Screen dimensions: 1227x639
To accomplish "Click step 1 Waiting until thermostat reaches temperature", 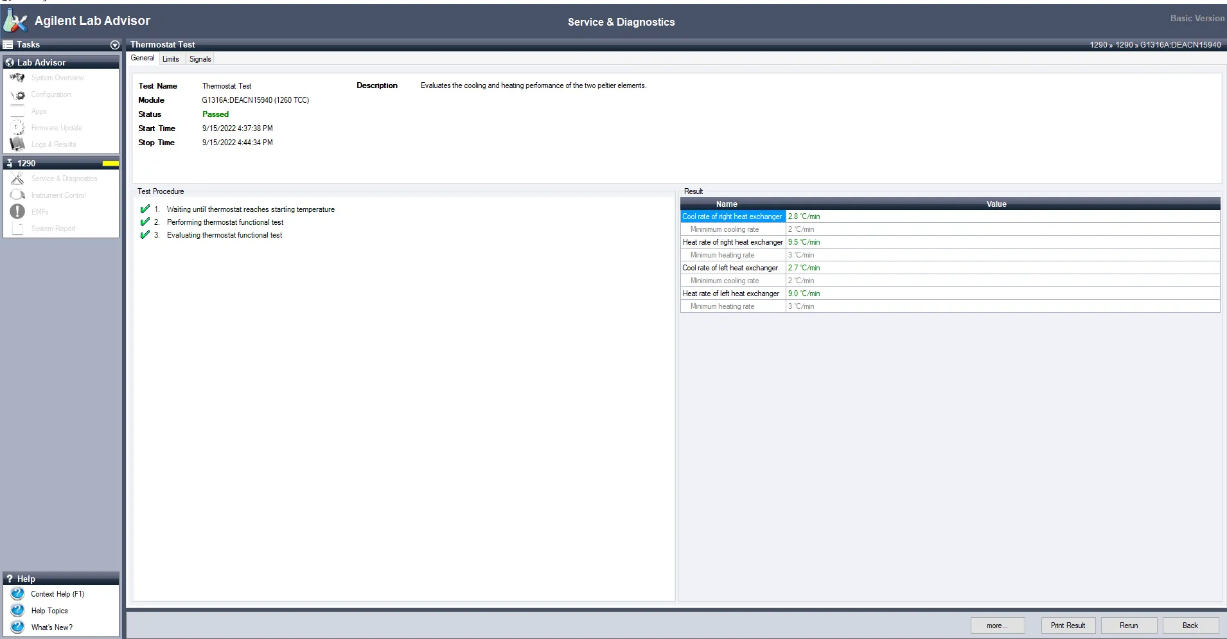I will 251,209.
